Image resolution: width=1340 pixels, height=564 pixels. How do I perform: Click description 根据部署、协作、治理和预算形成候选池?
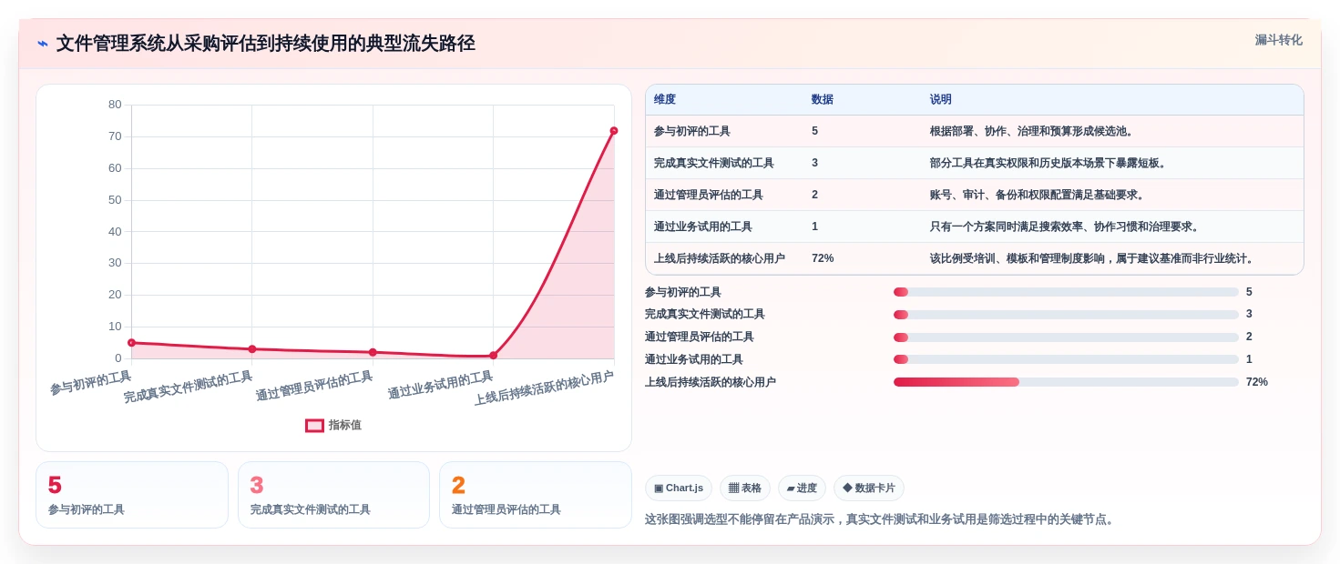(1034, 131)
